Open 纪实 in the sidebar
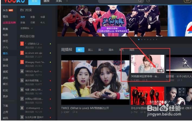 [x=5, y=90]
